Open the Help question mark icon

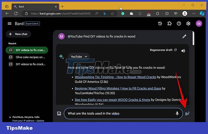click(179, 23)
